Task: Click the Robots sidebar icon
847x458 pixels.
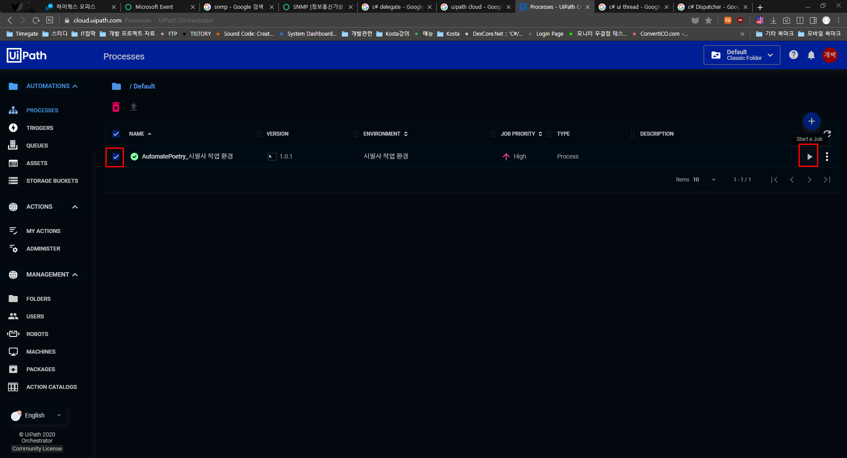Action: coord(13,334)
